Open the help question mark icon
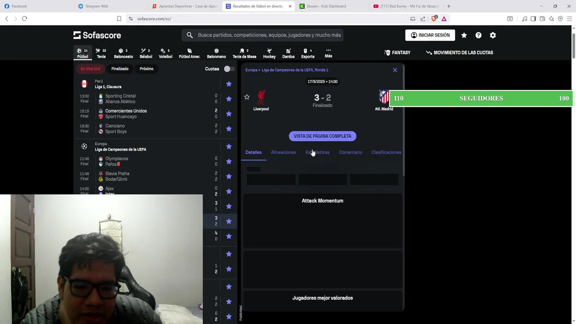This screenshot has width=576, height=324. (478, 35)
